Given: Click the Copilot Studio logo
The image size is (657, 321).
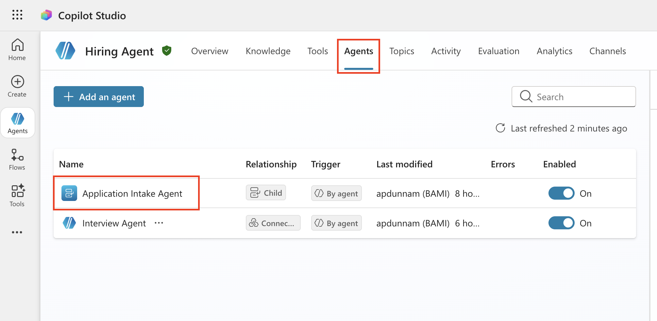Looking at the screenshot, I should click(x=46, y=15).
